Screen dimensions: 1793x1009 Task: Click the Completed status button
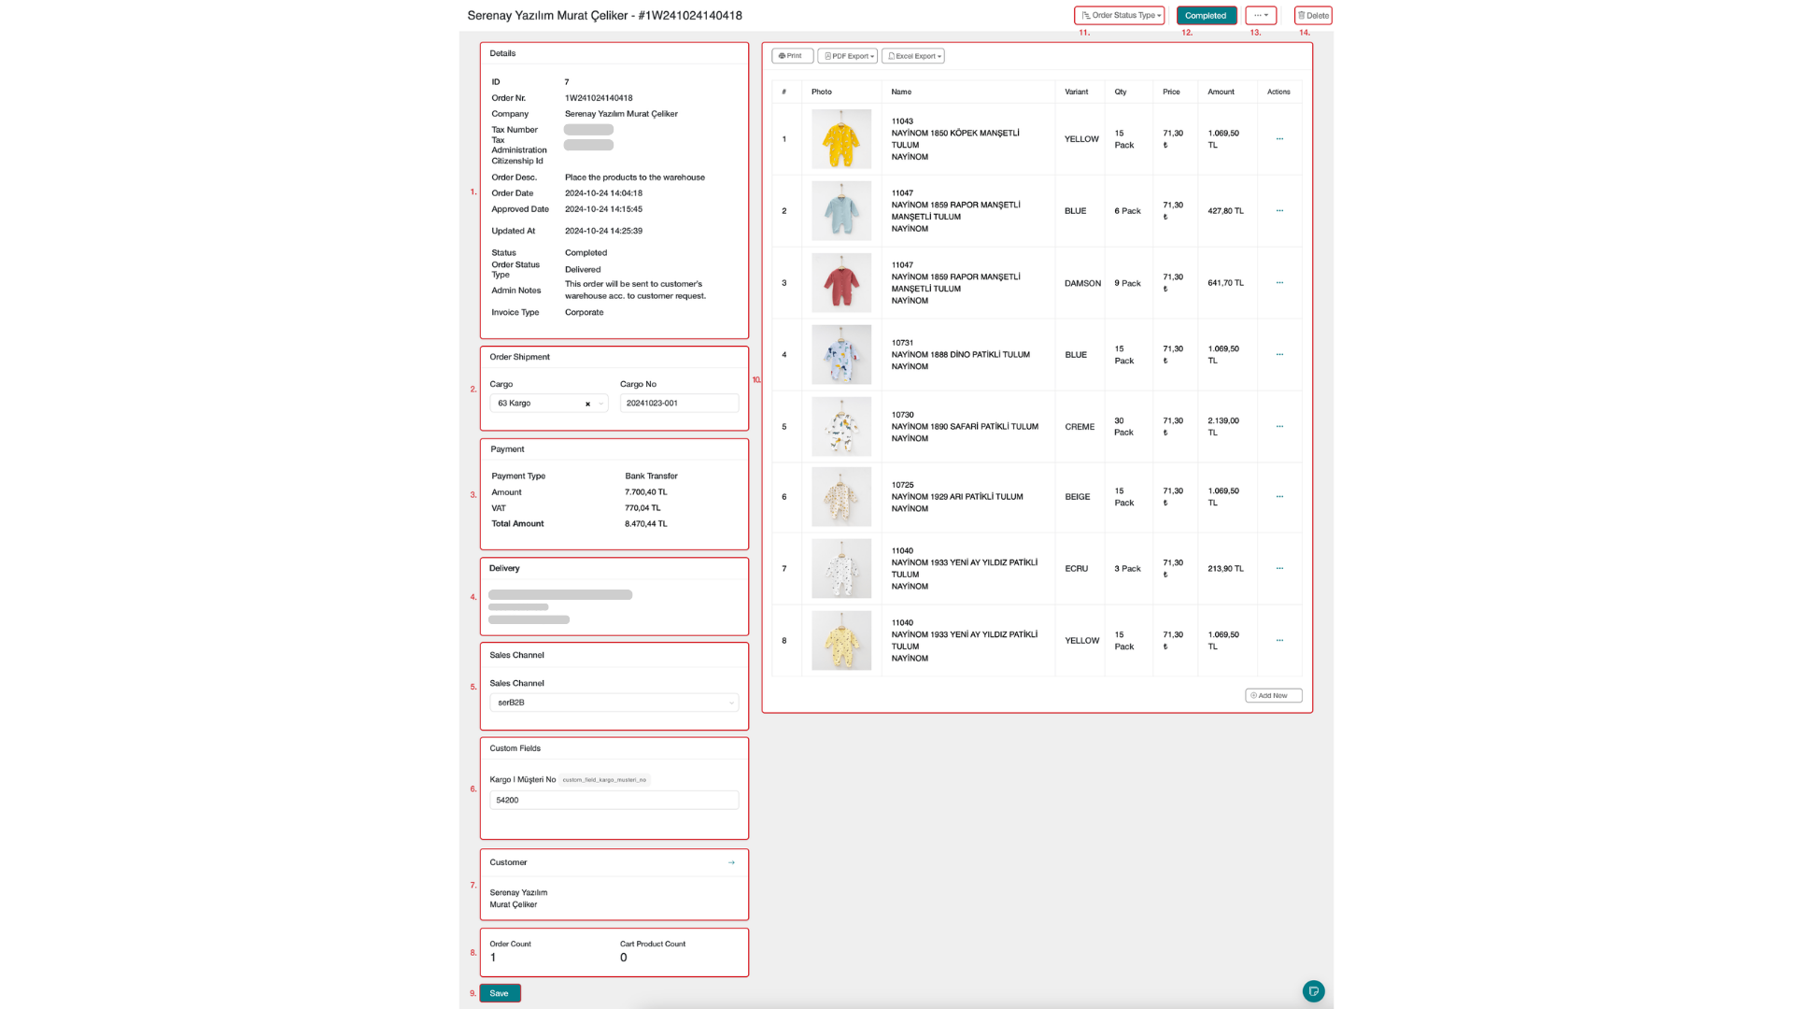(1206, 15)
